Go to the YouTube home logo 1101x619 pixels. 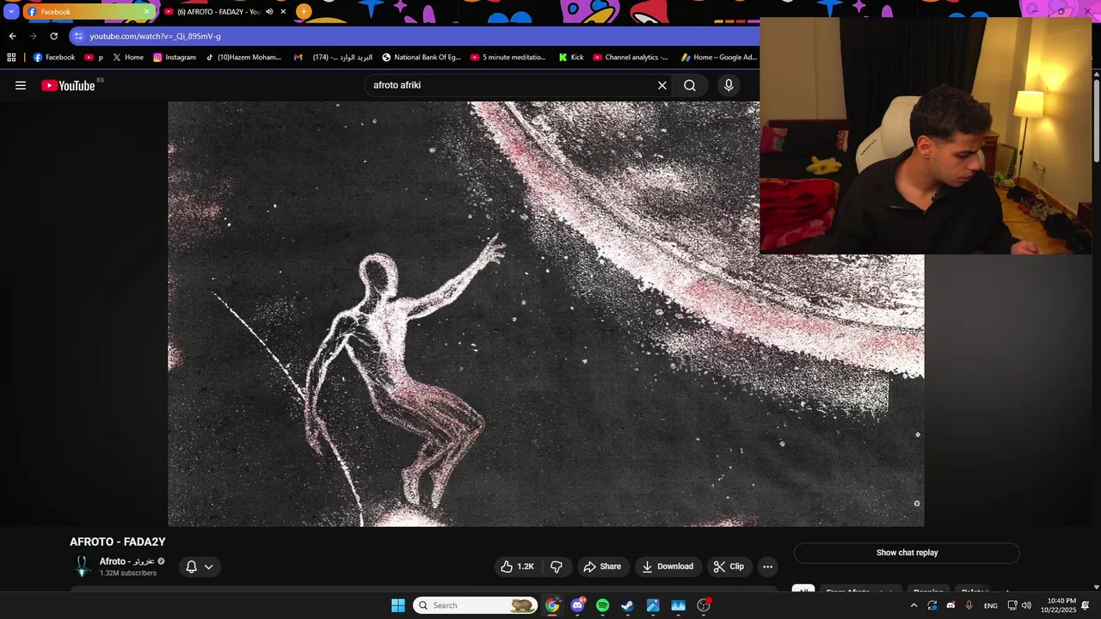tap(69, 85)
